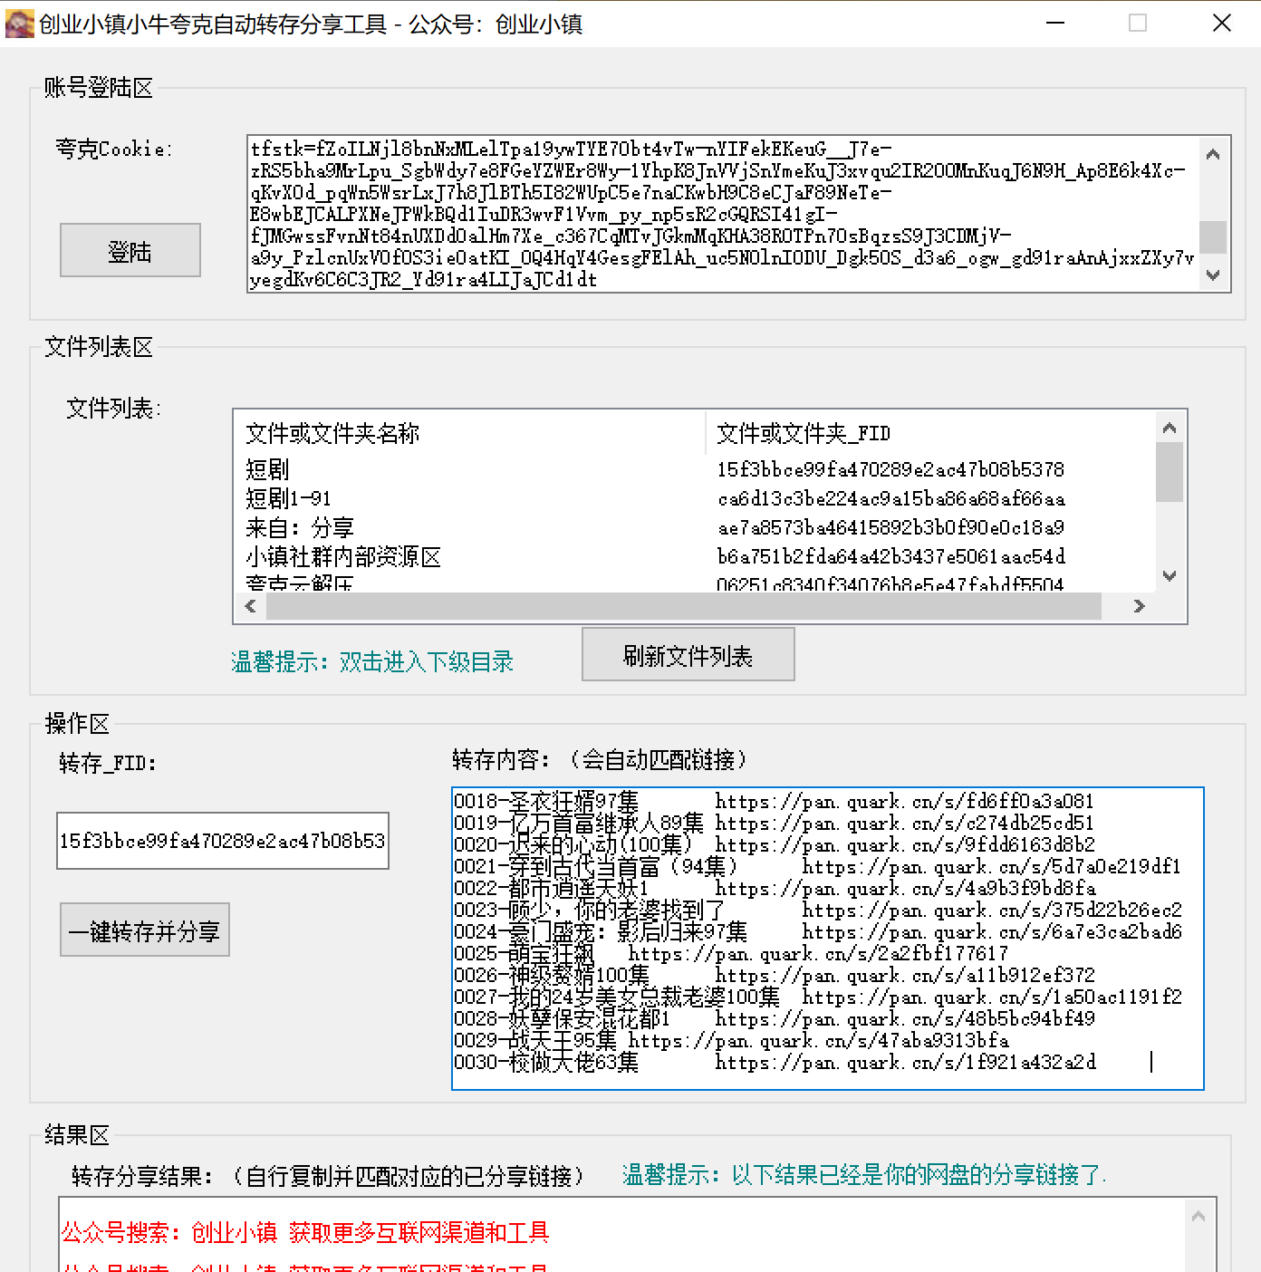Click the 0030-校傲大佬63集 line
The height and width of the screenshot is (1272, 1261).
[774, 1063]
